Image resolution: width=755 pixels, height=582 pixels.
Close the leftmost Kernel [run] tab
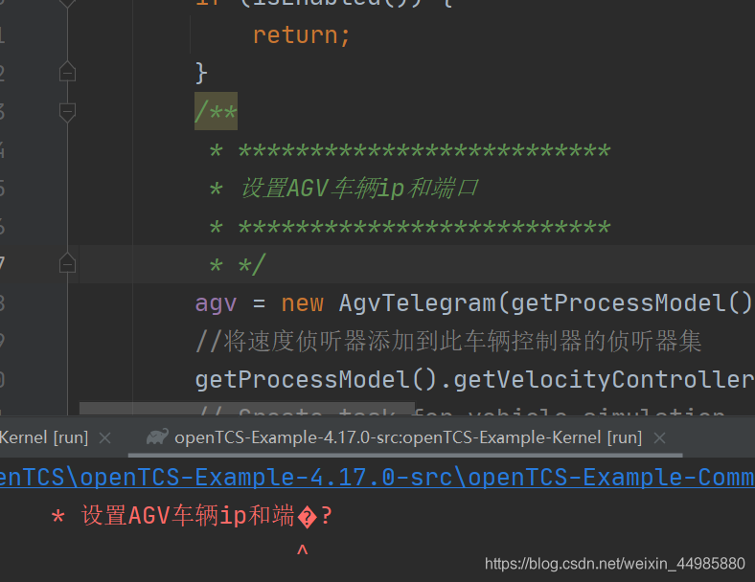(105, 437)
